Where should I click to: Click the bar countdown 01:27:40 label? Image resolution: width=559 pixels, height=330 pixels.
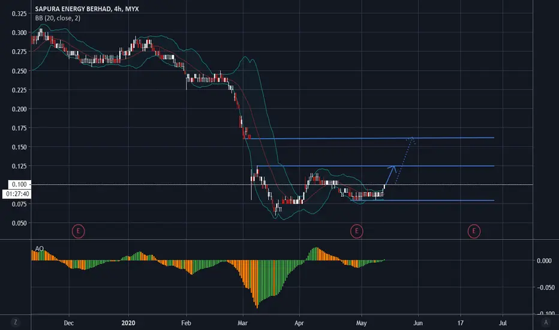17,194
